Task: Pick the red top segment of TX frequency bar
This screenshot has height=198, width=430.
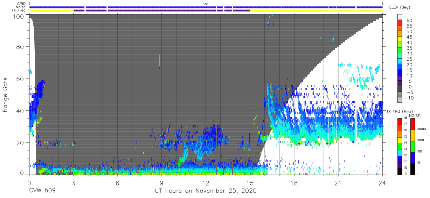Action: coord(400,122)
